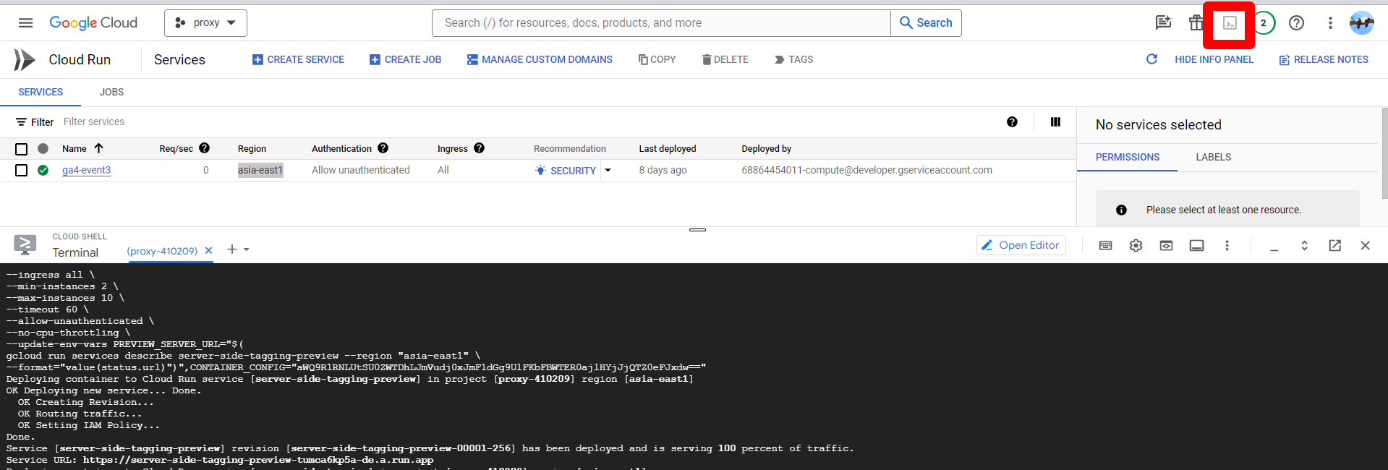The height and width of the screenshot is (470, 1388).
Task: Click the Cloud Shell panel resize handle
Action: tap(697, 230)
